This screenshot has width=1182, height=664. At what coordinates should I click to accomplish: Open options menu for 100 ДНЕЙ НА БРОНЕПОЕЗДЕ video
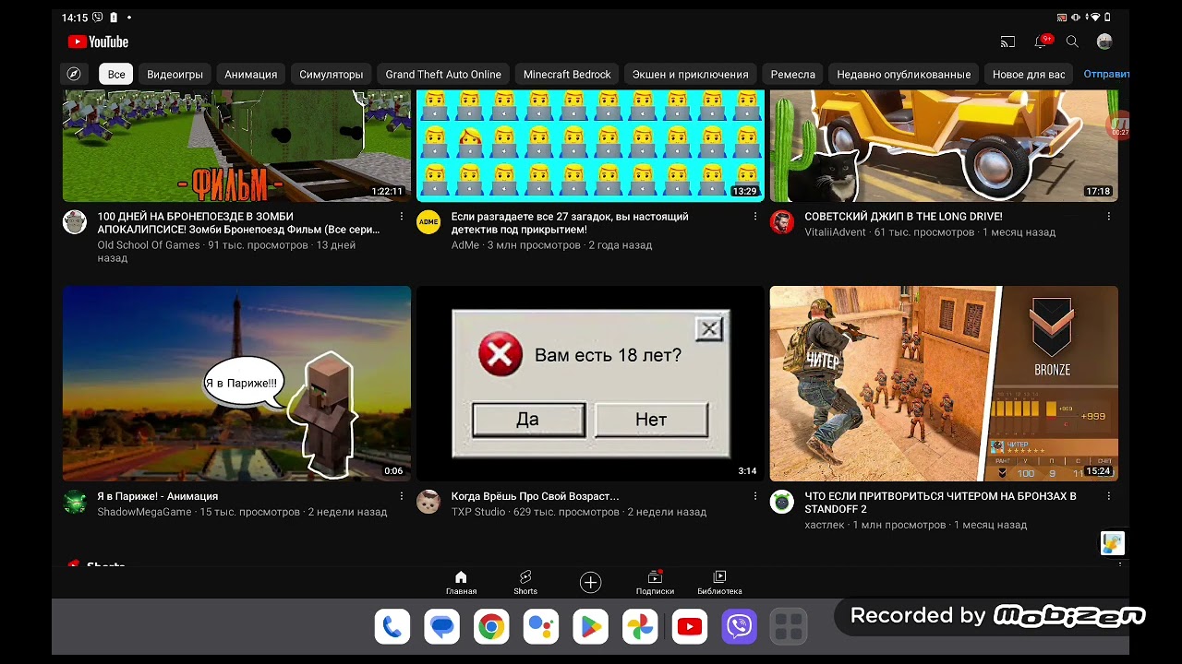point(402,217)
